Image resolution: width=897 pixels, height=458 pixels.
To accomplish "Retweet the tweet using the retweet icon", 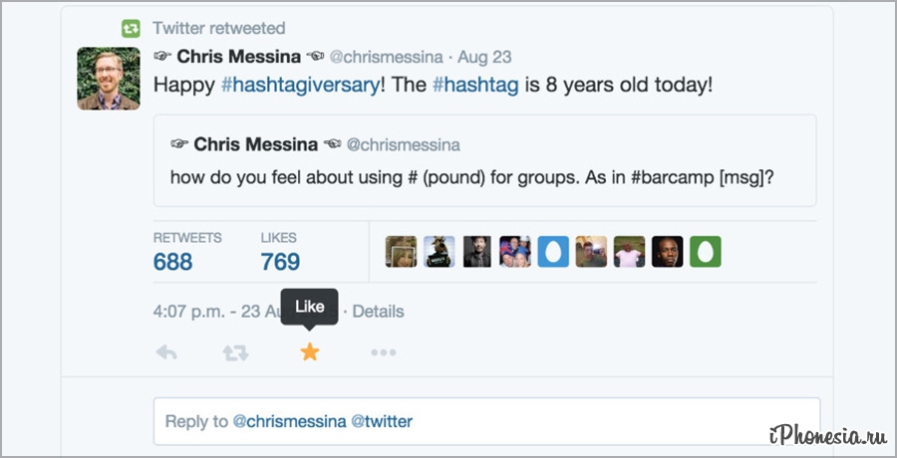I will 236,352.
